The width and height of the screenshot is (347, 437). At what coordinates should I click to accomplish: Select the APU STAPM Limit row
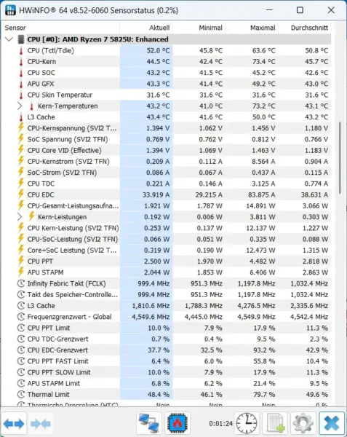(167, 384)
